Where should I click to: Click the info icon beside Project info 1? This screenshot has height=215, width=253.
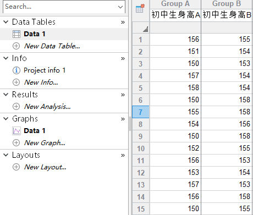(16, 70)
